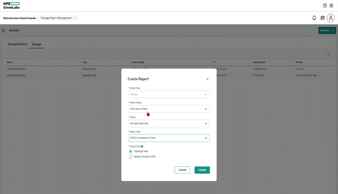Click the search magnifier in Devices table
The image size is (338, 194).
pos(328,54)
